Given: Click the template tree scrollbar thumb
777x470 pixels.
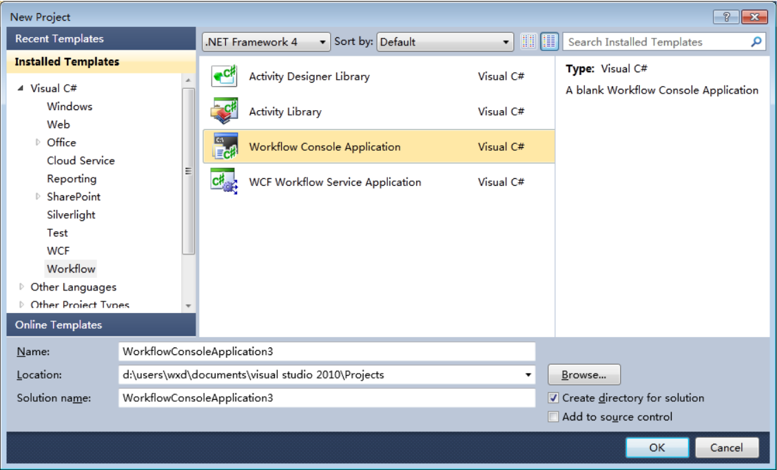Looking at the screenshot, I should pos(188,171).
